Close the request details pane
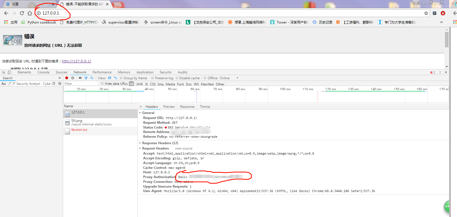This screenshot has height=217, width=457. (x=141, y=107)
